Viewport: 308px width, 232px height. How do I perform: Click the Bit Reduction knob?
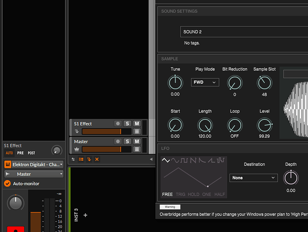tap(235, 83)
